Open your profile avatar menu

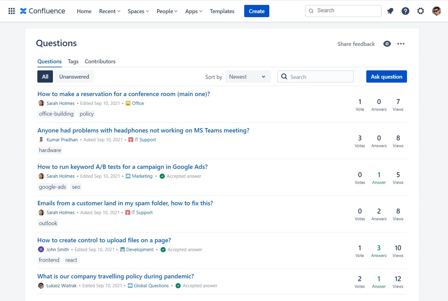(436, 11)
